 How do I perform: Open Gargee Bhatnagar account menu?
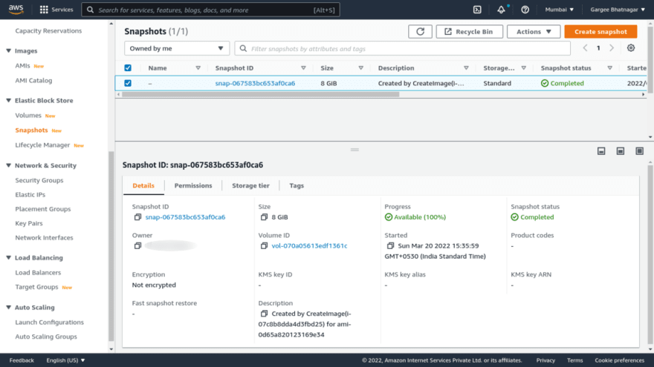[618, 10]
